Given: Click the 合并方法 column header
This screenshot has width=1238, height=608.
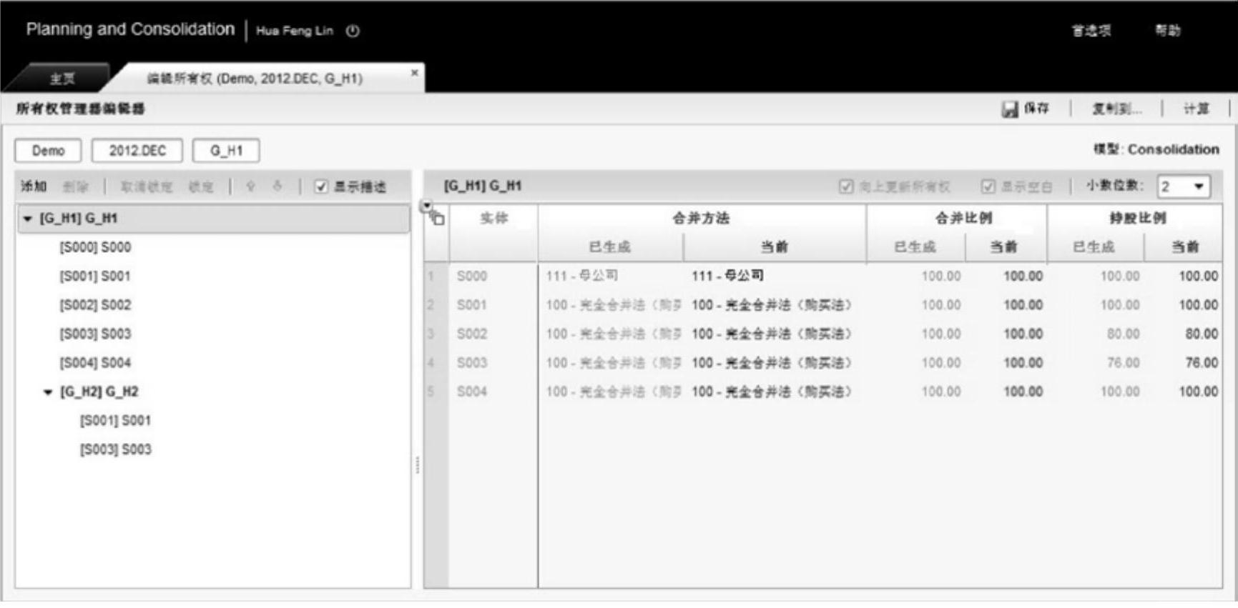Looking at the screenshot, I should 702,219.
